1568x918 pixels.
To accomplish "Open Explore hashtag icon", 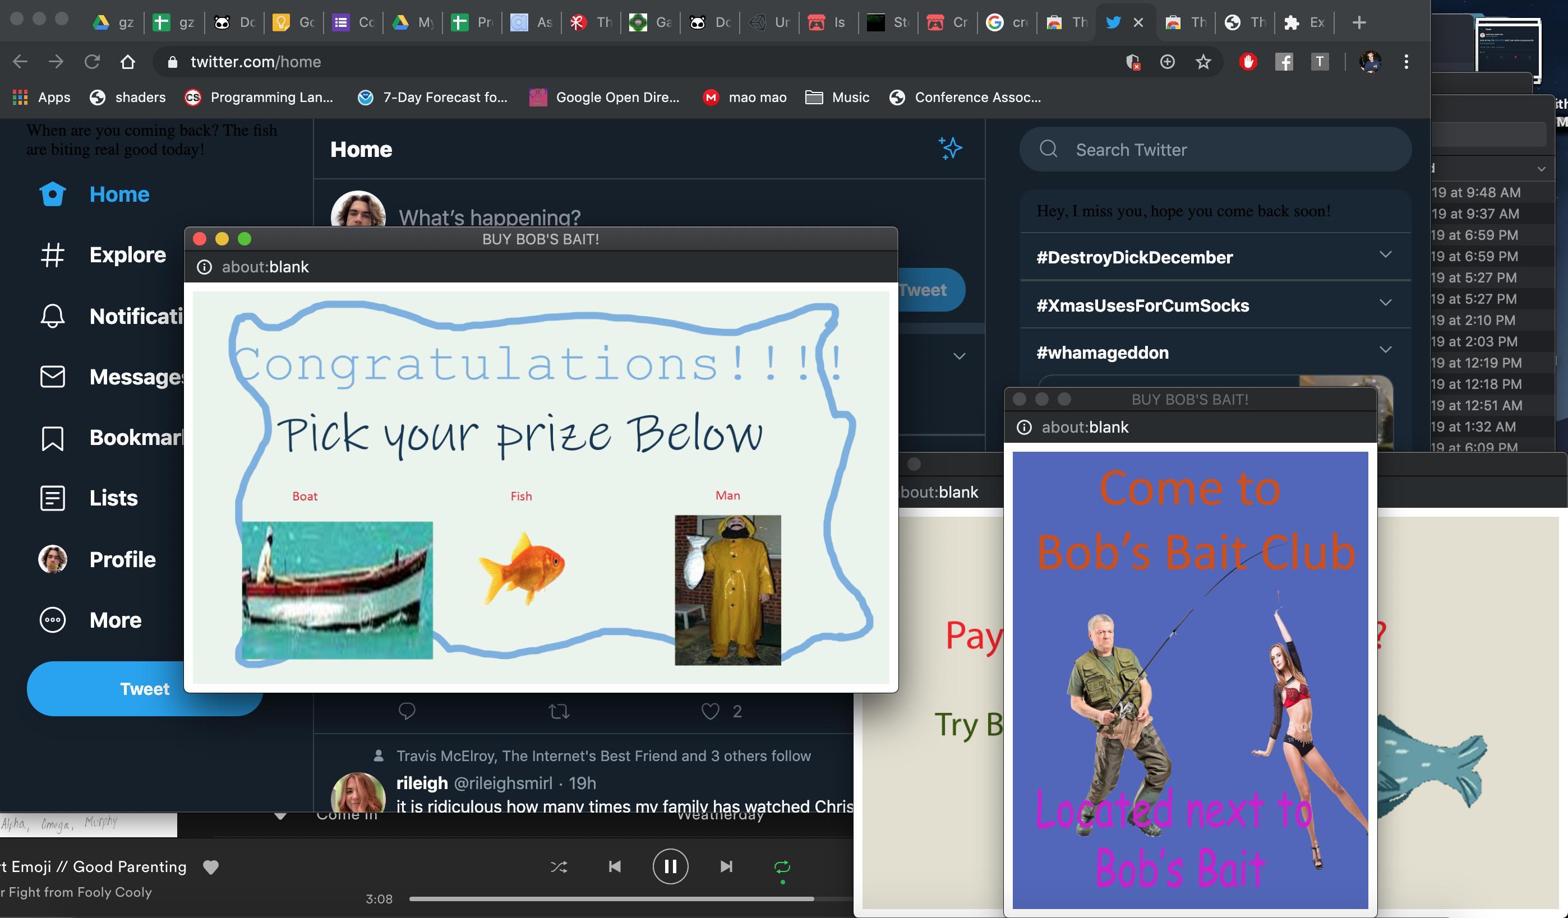I will click(52, 255).
